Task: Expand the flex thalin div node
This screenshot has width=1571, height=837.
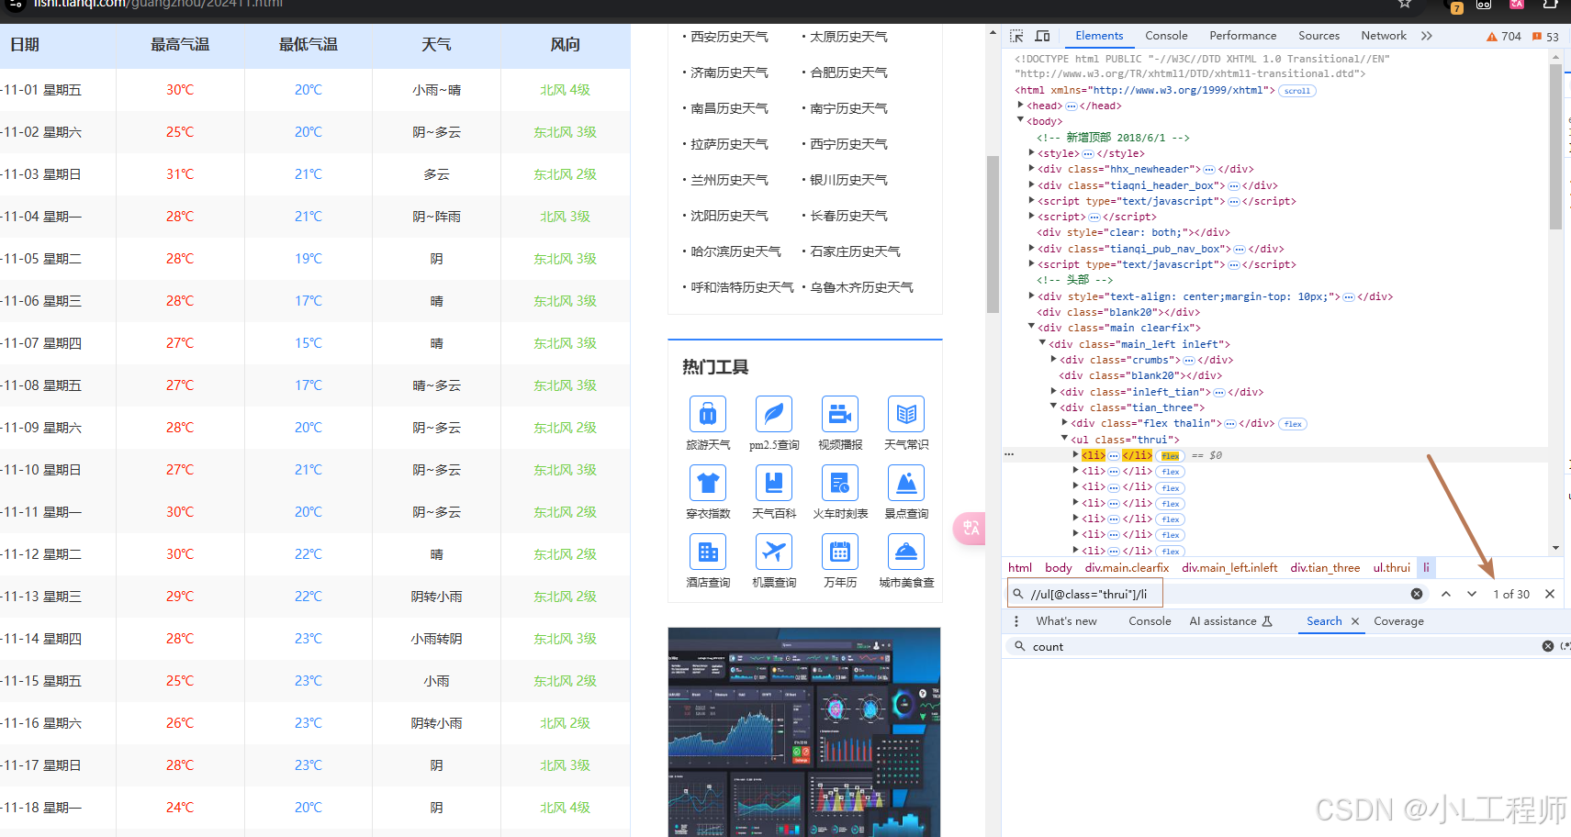Action: [x=1065, y=422]
